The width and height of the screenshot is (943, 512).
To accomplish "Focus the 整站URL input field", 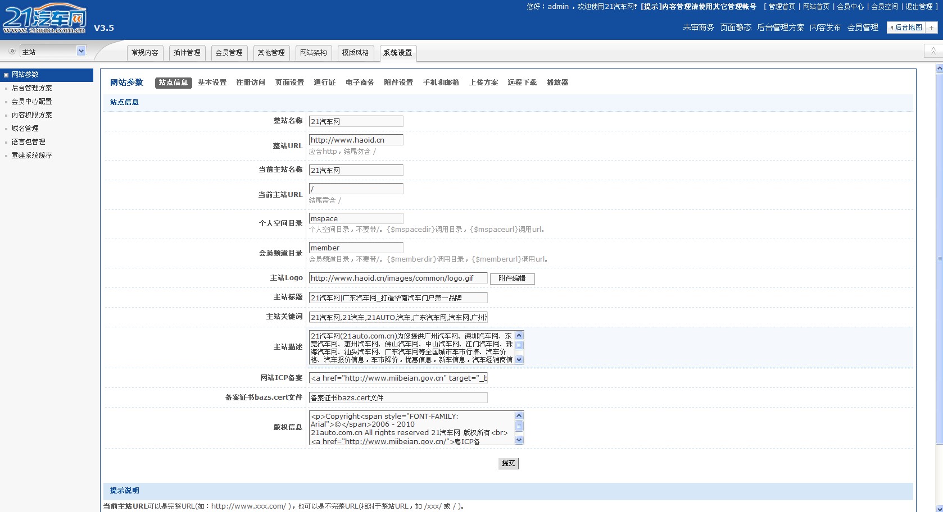I will pos(356,140).
